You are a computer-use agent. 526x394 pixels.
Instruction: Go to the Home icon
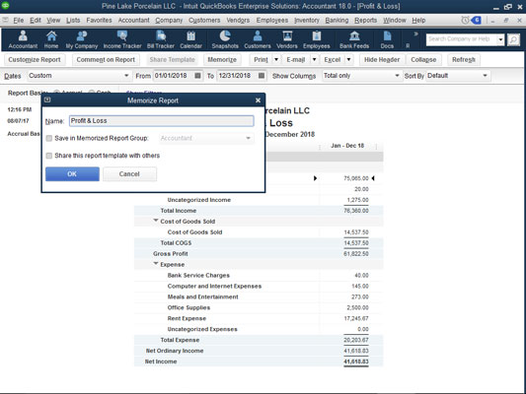pos(51,39)
